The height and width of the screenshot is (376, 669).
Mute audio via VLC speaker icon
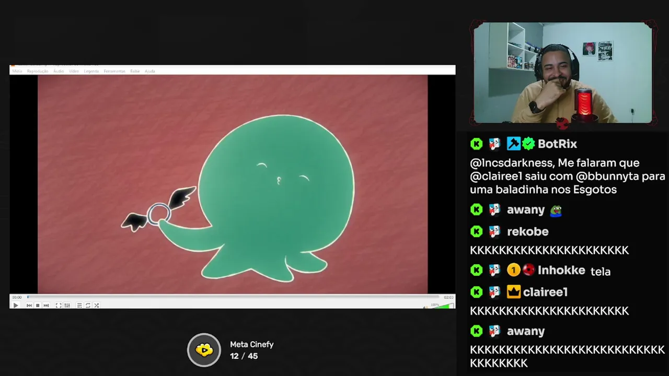pyautogui.click(x=426, y=307)
